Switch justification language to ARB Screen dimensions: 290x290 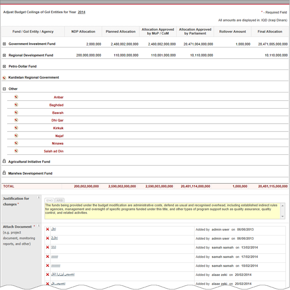(x=60, y=200)
